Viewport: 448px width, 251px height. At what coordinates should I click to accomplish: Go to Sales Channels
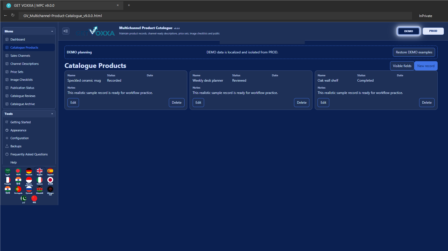point(29,56)
